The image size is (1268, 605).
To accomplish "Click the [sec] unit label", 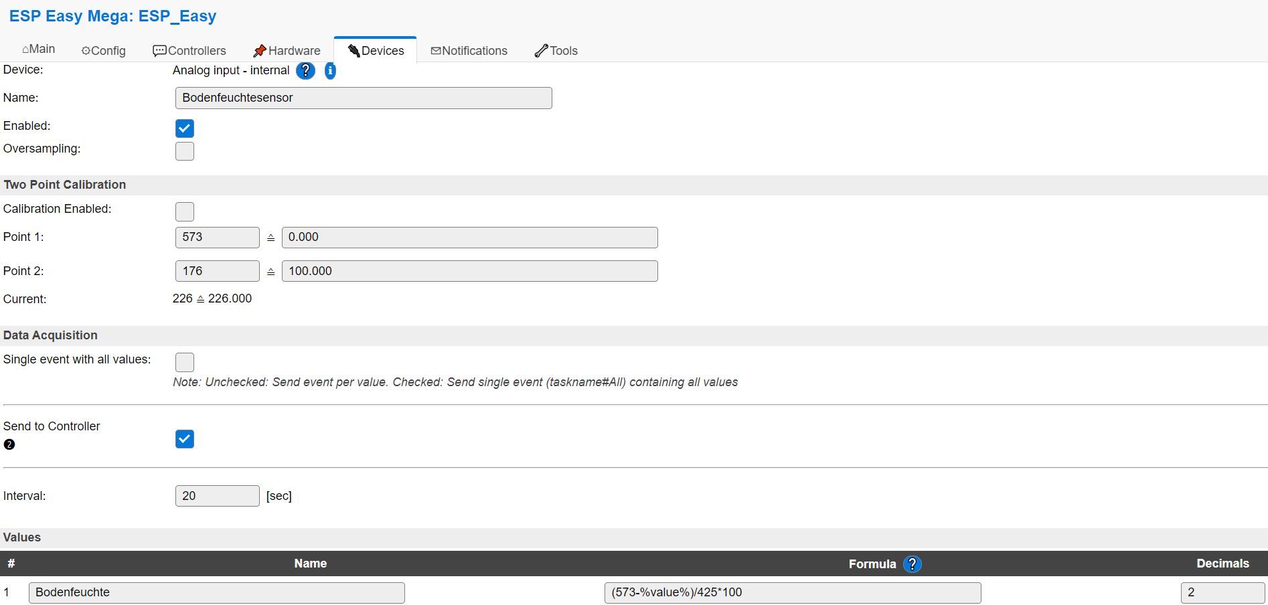I will (x=279, y=496).
